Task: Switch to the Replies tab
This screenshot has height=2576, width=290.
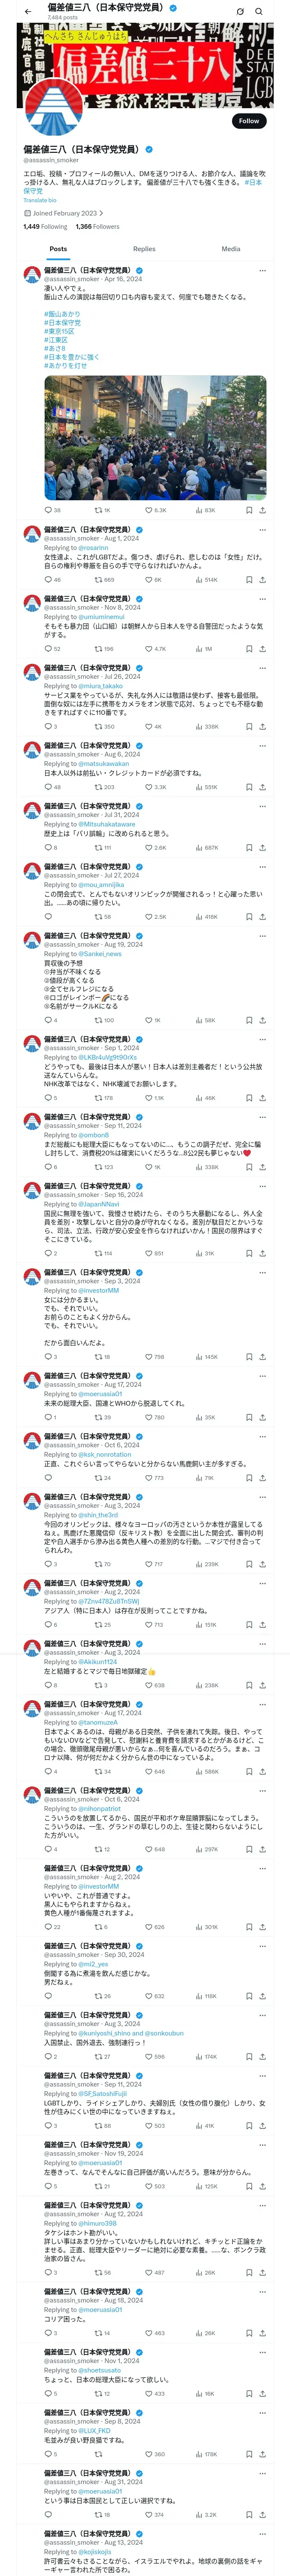Action: pos(144,249)
